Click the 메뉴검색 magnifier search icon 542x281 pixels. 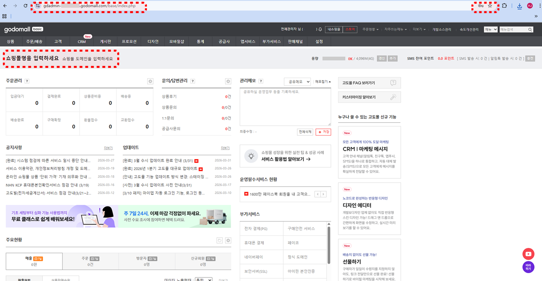point(530,29)
